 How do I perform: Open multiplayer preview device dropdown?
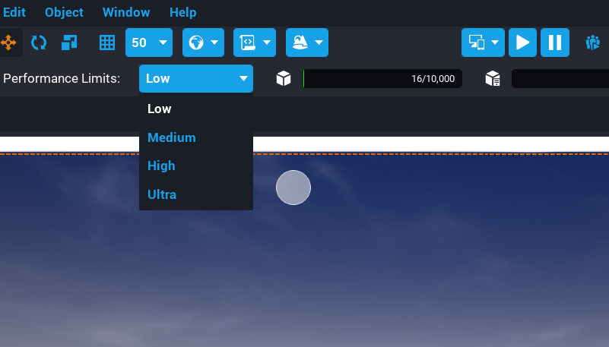pos(483,43)
